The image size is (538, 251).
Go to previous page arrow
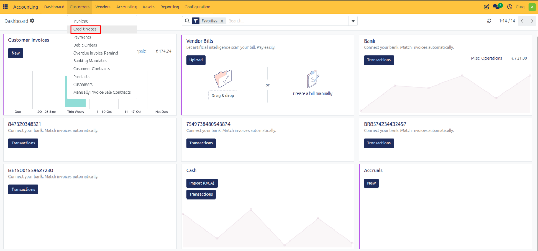pos(522,21)
